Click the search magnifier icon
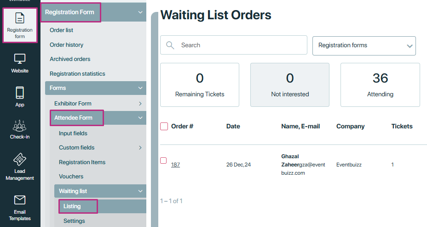The height and width of the screenshot is (227, 427). click(x=170, y=45)
